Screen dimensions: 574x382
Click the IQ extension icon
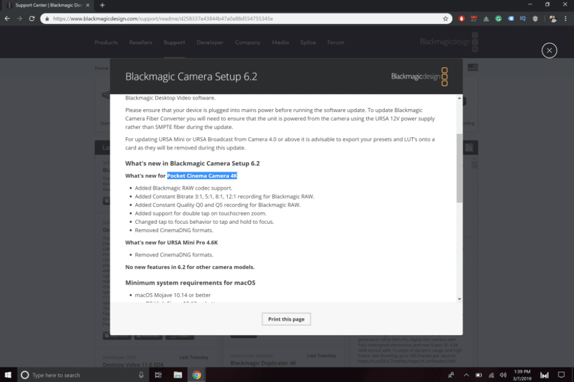point(523,19)
